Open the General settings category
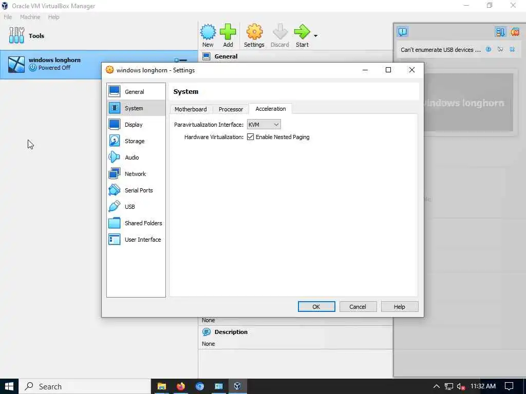Image resolution: width=526 pixels, height=394 pixels. click(x=136, y=92)
